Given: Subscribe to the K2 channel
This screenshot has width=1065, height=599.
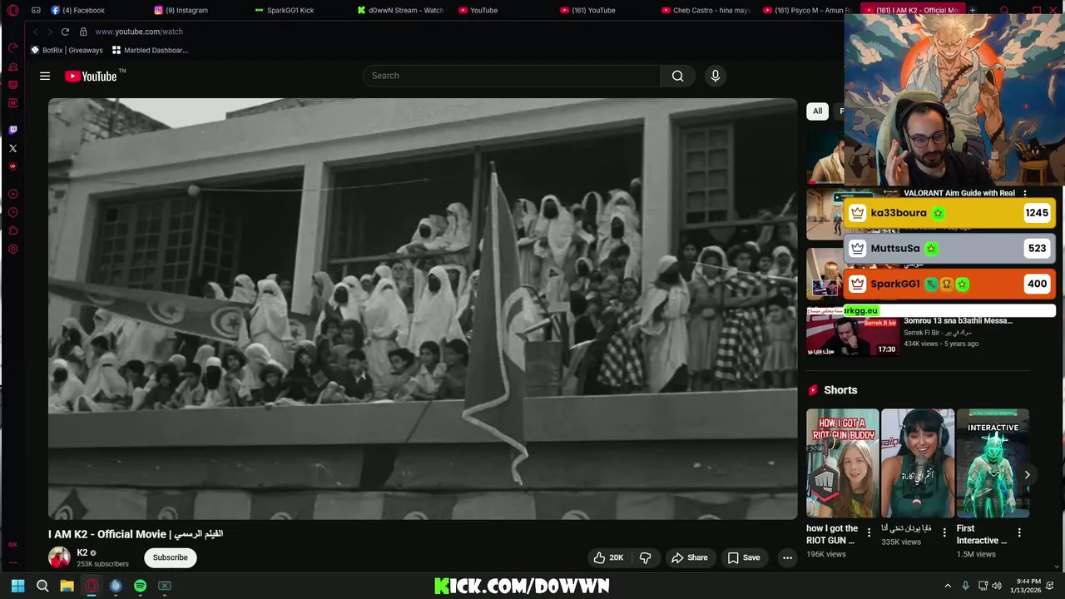Looking at the screenshot, I should click(170, 557).
